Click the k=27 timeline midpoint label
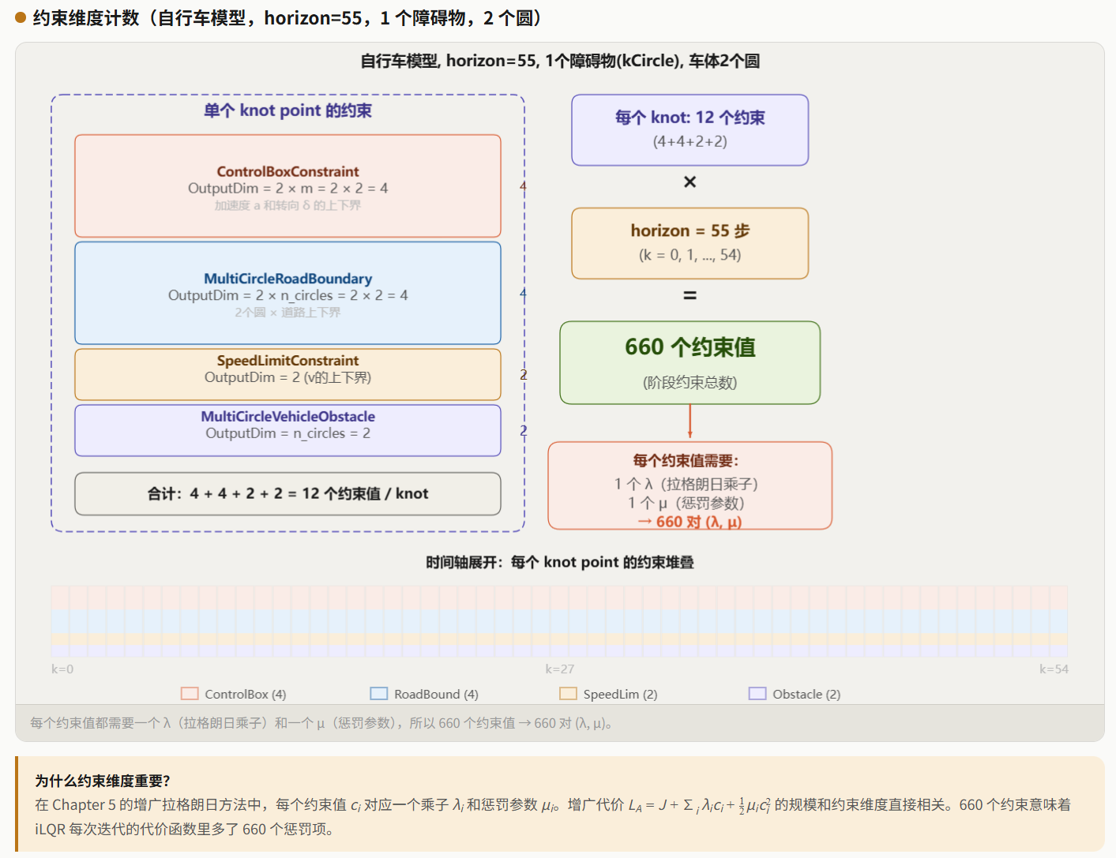Screen dimensions: 1116x858 pyautogui.click(x=559, y=669)
